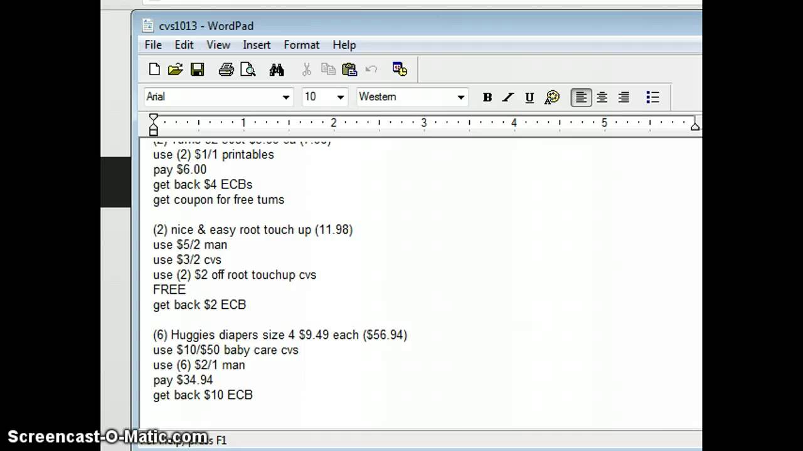Save the document with the floppy disk icon
Viewport: 803px width, 451px height.
click(x=197, y=70)
